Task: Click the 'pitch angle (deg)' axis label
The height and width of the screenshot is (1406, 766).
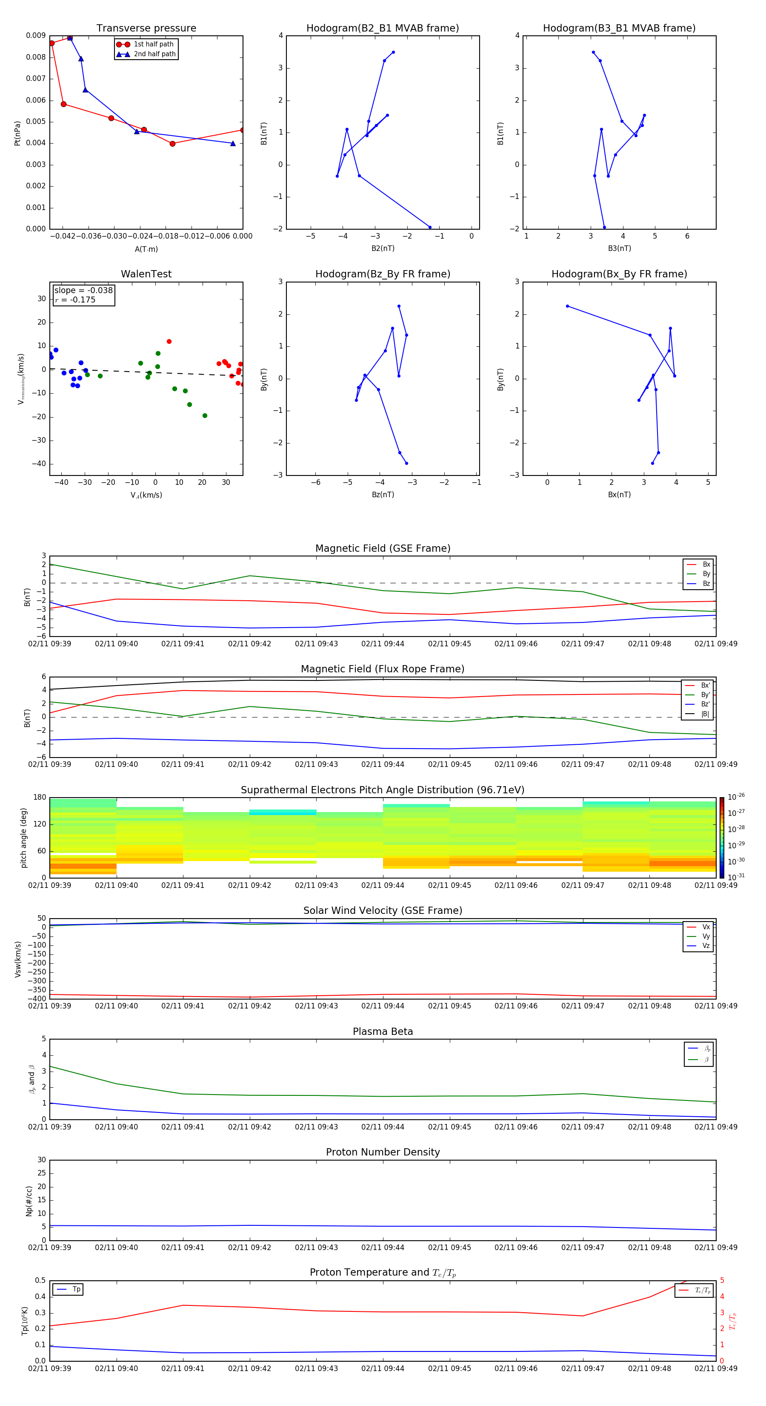Action: coord(23,838)
